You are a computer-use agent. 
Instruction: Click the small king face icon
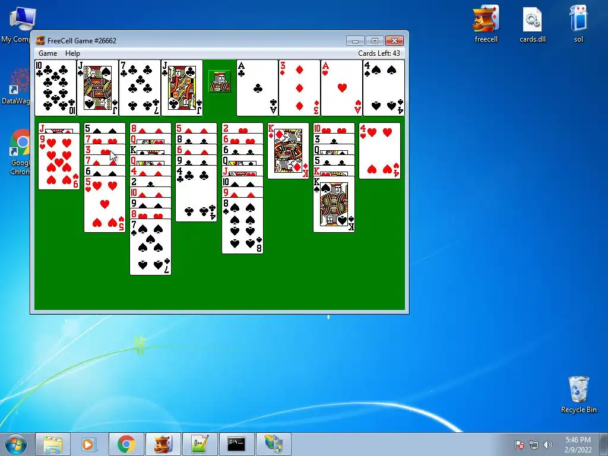click(x=220, y=81)
